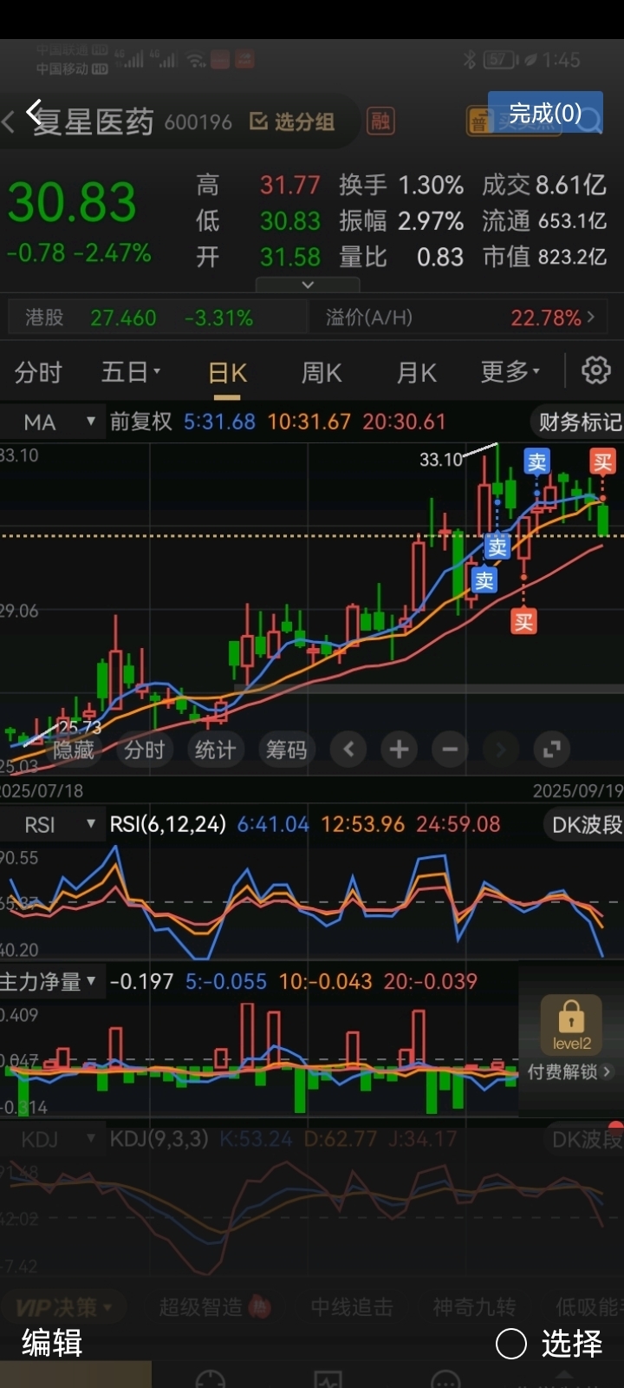This screenshot has height=1388, width=624.
Task: Open the 港股 27.460 quote row
Action: click(157, 318)
